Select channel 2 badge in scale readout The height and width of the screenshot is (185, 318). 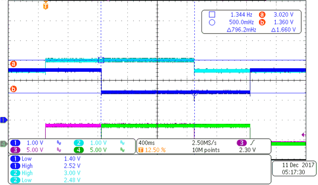79,143
